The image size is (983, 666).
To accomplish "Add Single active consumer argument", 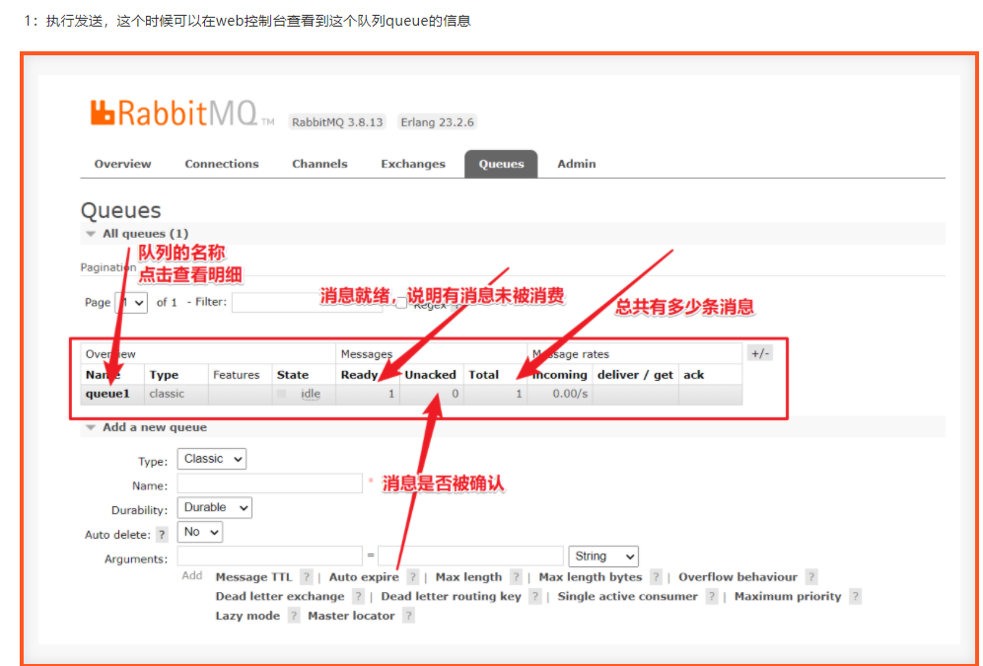I will pos(627,596).
